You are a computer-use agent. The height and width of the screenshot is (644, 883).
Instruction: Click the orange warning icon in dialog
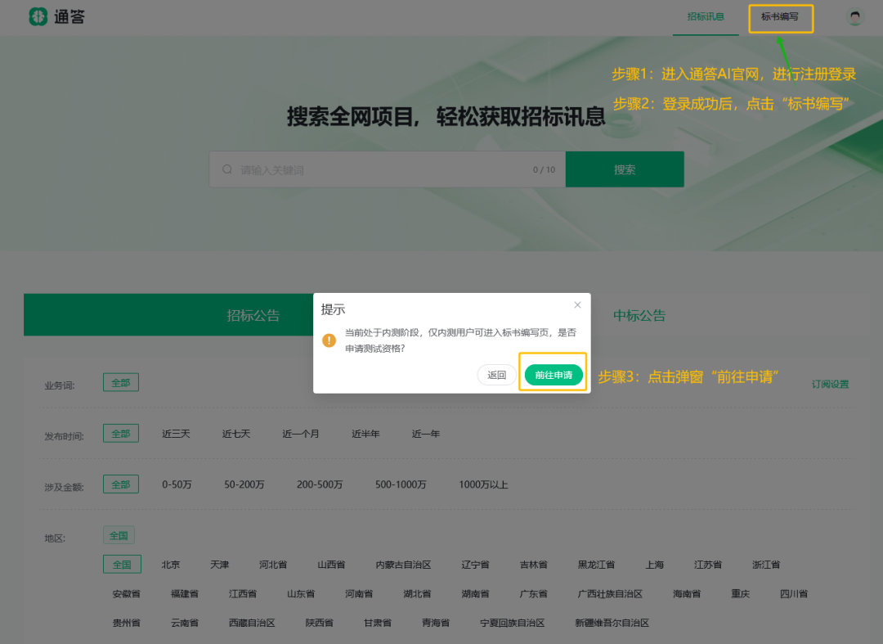click(329, 340)
